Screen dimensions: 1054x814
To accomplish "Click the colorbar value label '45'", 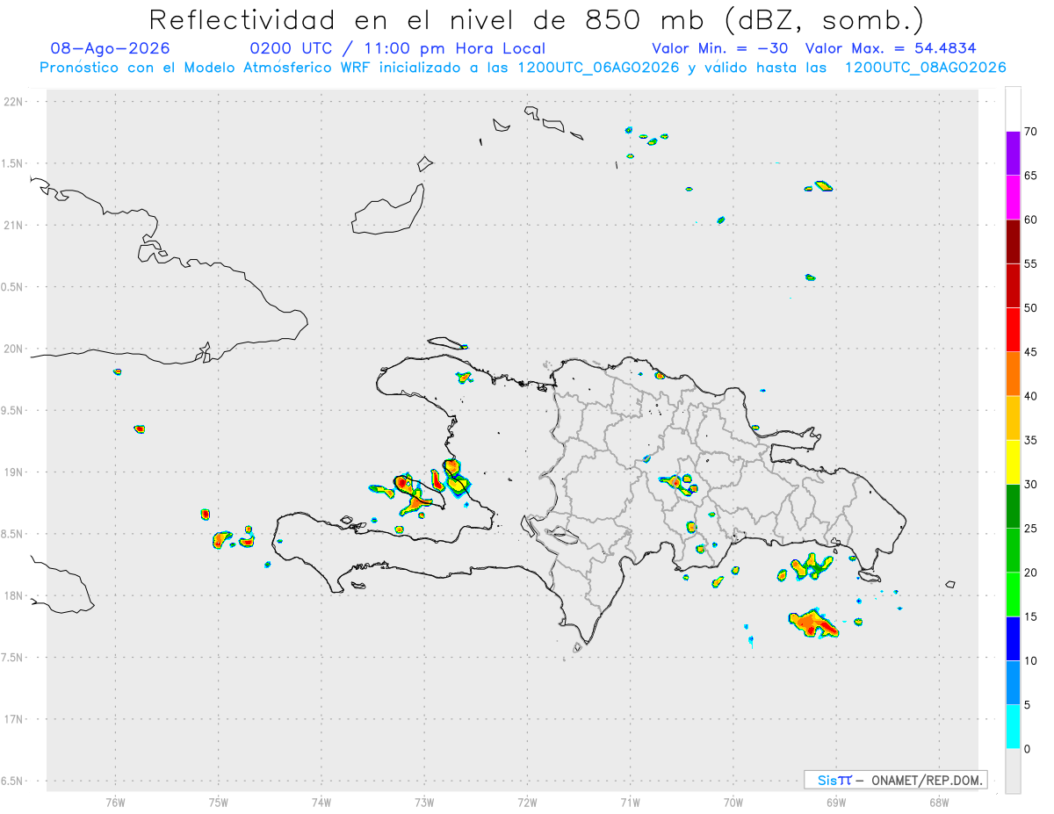I will [1031, 352].
